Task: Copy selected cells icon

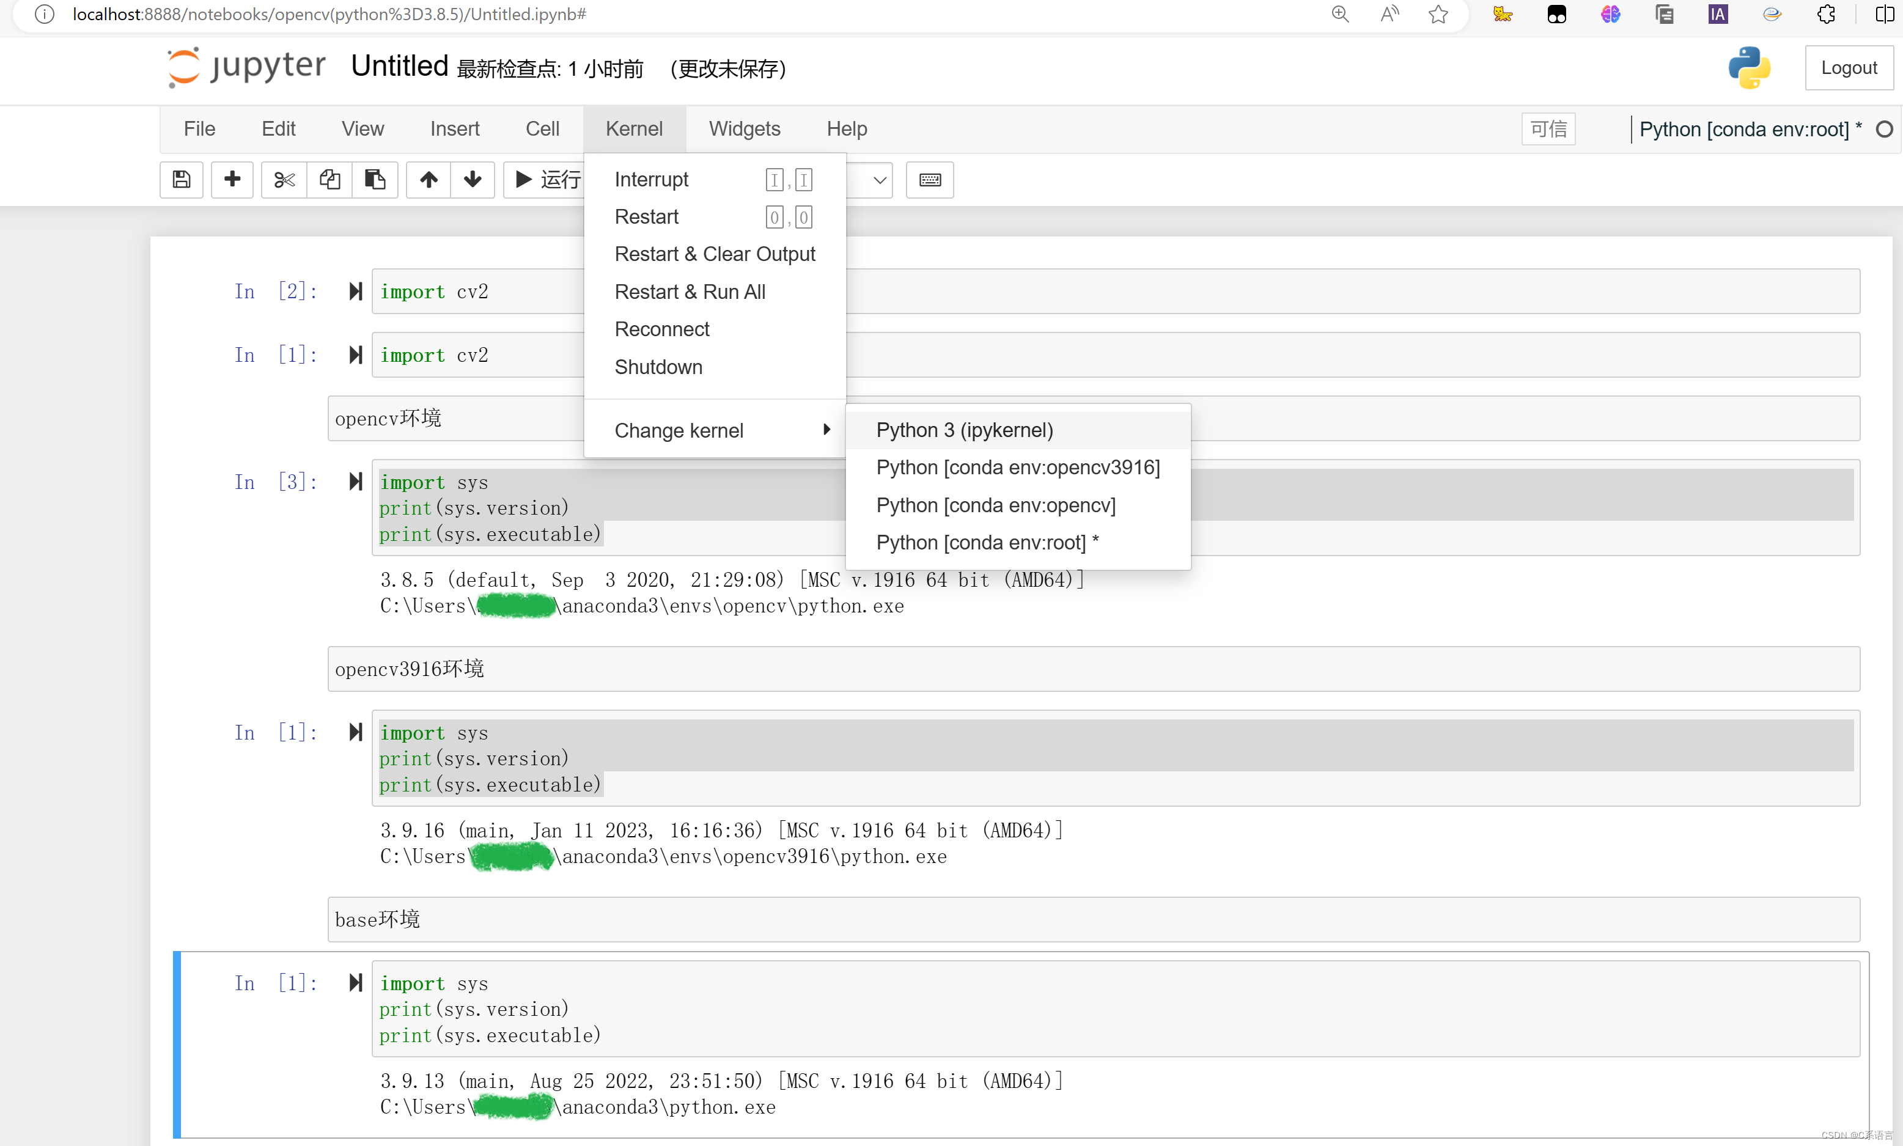Action: 329,180
